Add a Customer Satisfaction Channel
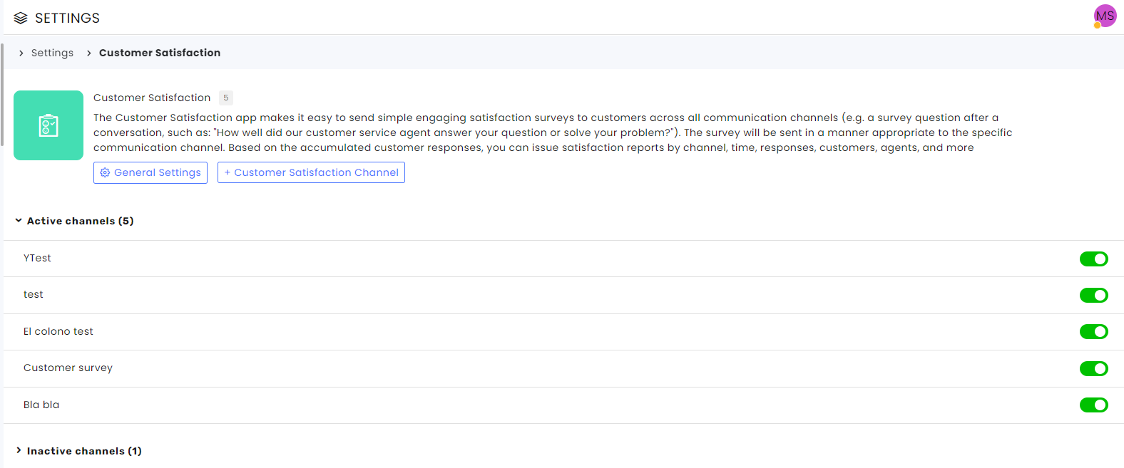The height and width of the screenshot is (468, 1124). [311, 172]
